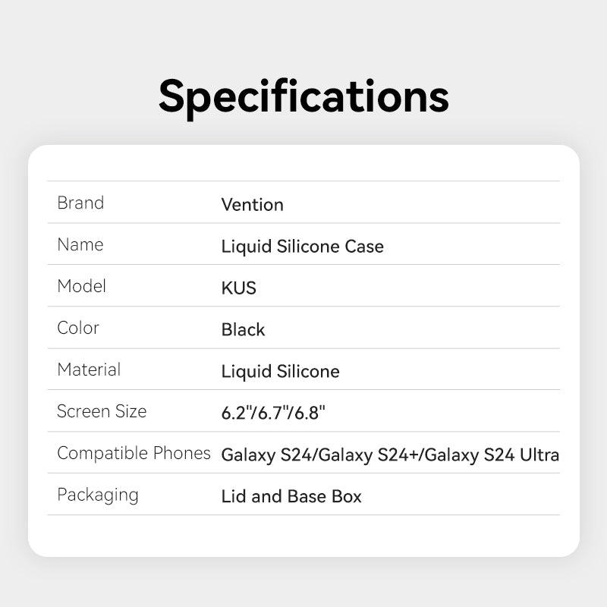Select the Color row label
This screenshot has height=607, width=607.
click(x=78, y=329)
